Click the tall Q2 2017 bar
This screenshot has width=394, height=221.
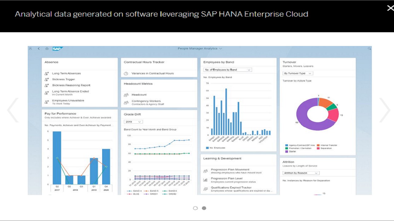click(57, 158)
